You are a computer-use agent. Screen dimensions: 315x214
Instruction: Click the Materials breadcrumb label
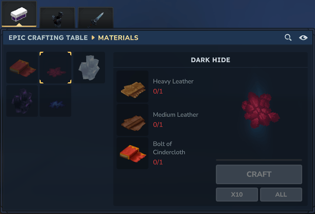point(118,38)
